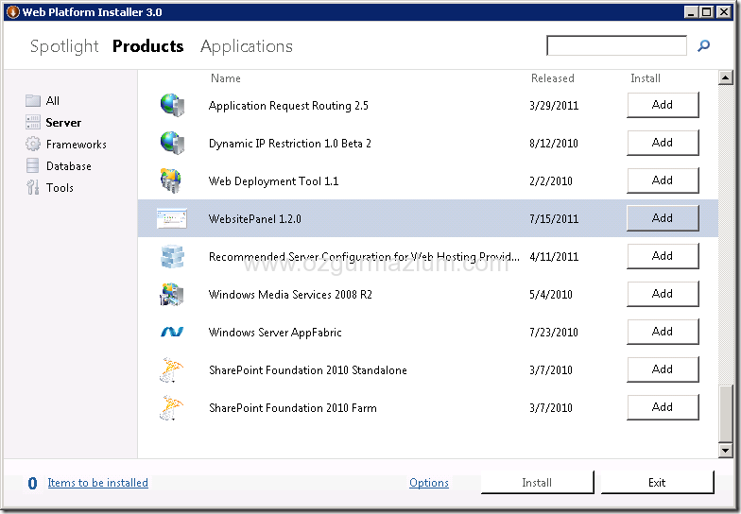
Task: Click the Database category icon
Action: click(x=32, y=165)
